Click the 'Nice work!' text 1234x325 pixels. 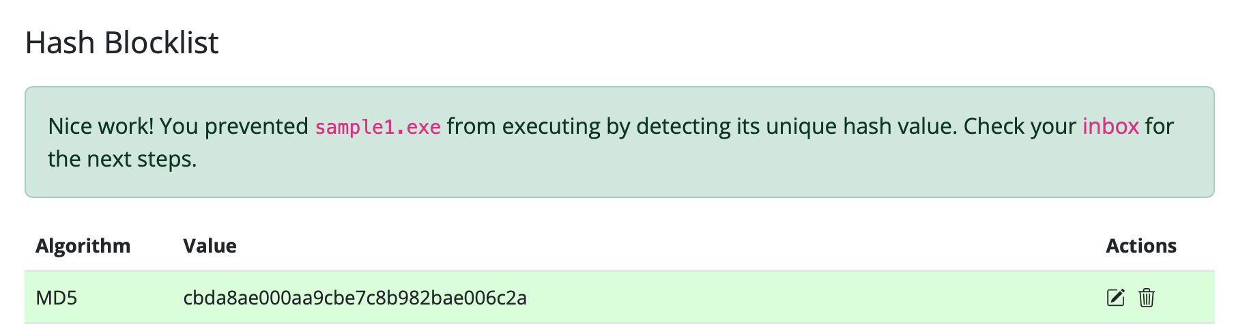tap(101, 126)
